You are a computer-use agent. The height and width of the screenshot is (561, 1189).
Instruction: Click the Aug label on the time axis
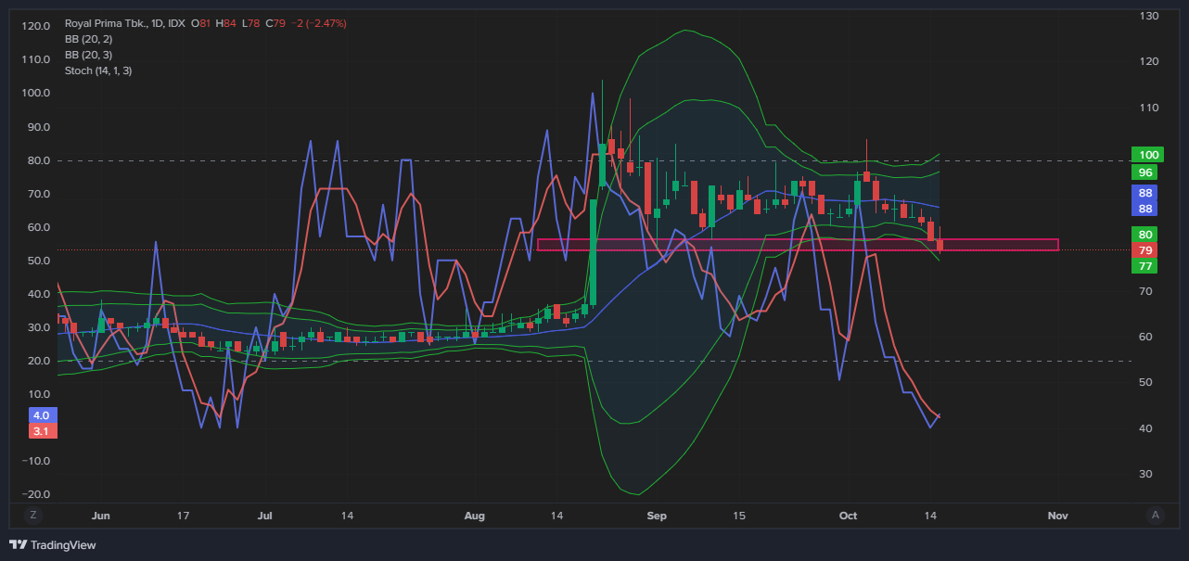474,515
